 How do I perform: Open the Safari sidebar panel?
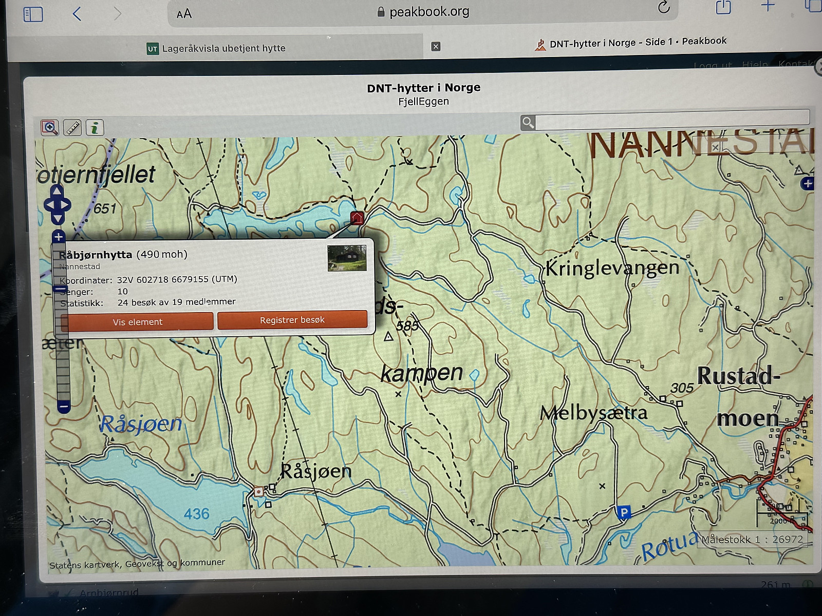(33, 14)
